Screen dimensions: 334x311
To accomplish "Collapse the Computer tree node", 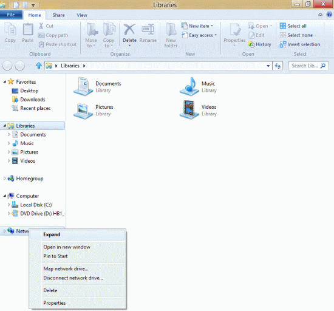I will click(x=5, y=196).
